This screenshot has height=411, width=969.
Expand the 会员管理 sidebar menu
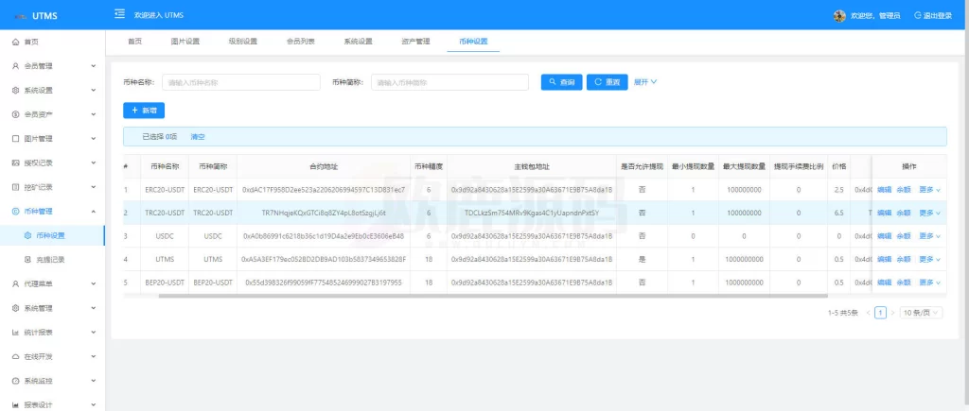94,66
